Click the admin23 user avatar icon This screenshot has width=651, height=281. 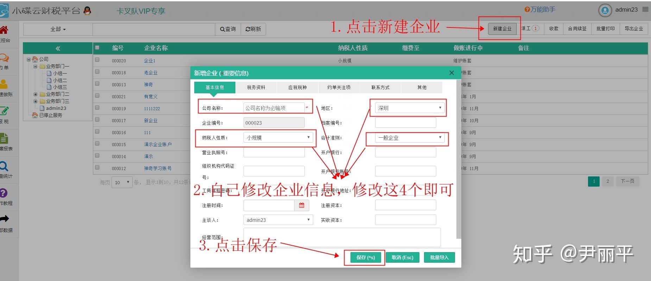[605, 10]
